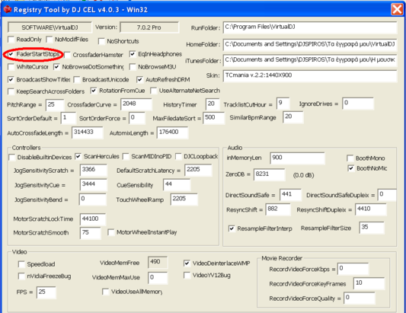Screen dimensions: 406x313
Task: Check VideoUseAllMemory option
Action: tap(105, 292)
